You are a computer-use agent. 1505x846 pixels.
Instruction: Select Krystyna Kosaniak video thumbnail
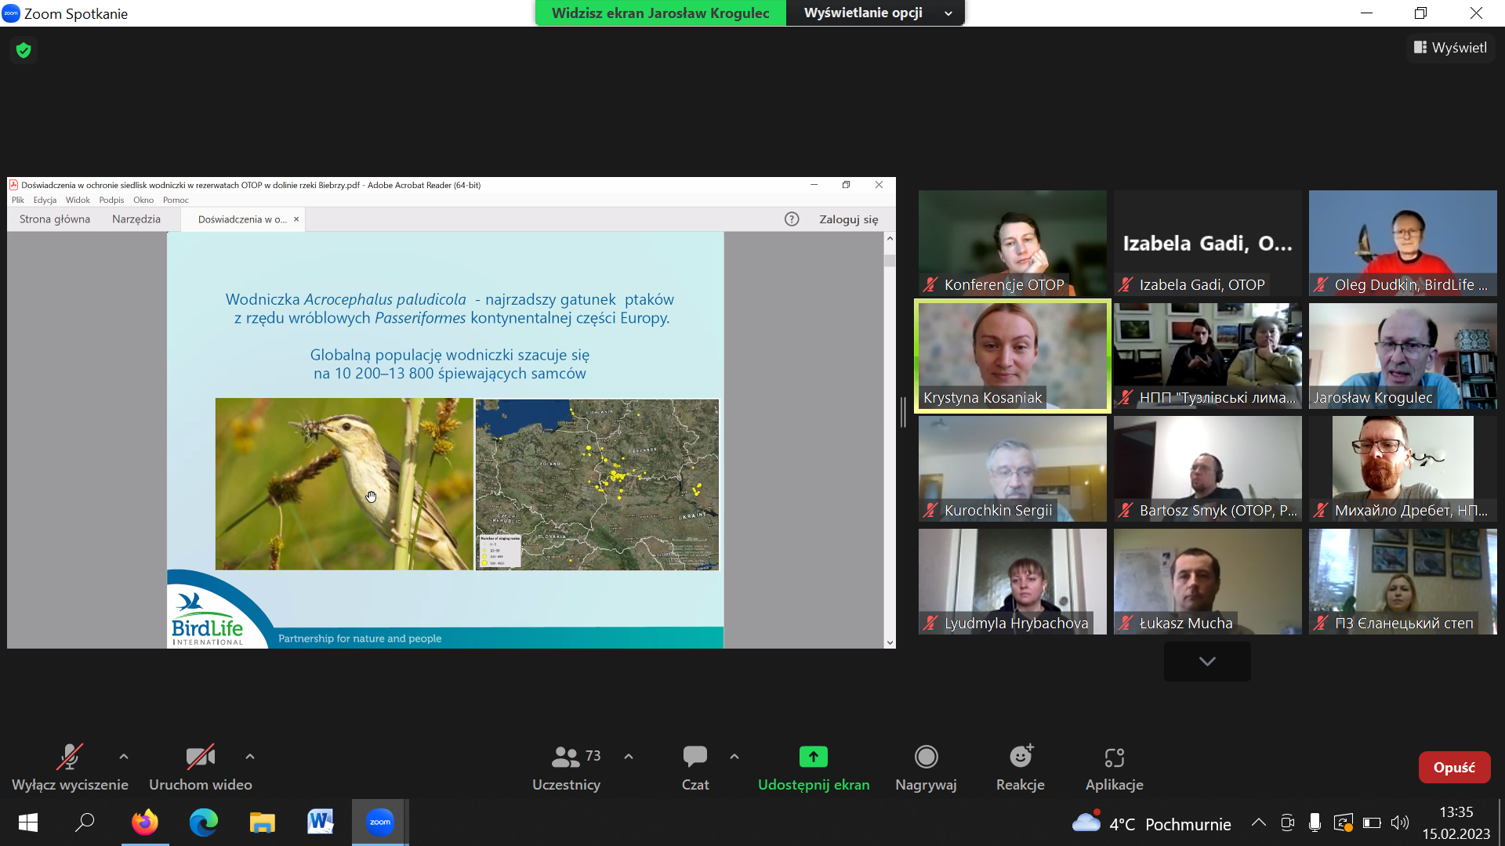1012,356
